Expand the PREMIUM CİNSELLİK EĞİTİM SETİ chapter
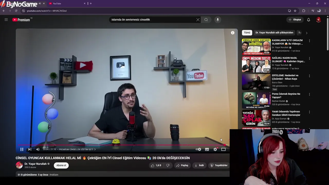The image size is (329, 185). pos(77,149)
